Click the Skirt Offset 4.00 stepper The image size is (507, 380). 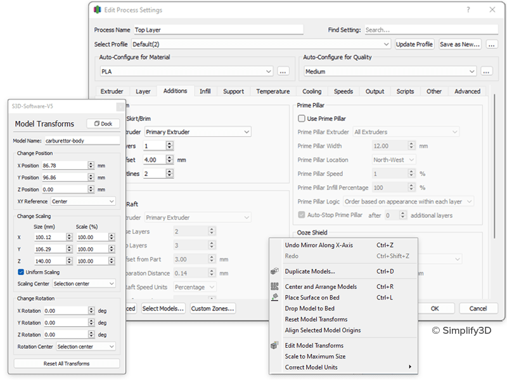pyautogui.click(x=169, y=160)
